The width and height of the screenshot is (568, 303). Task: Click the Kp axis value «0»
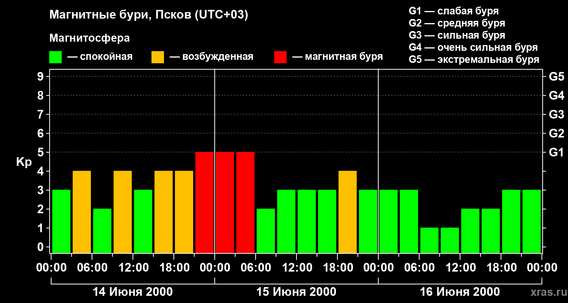(41, 247)
